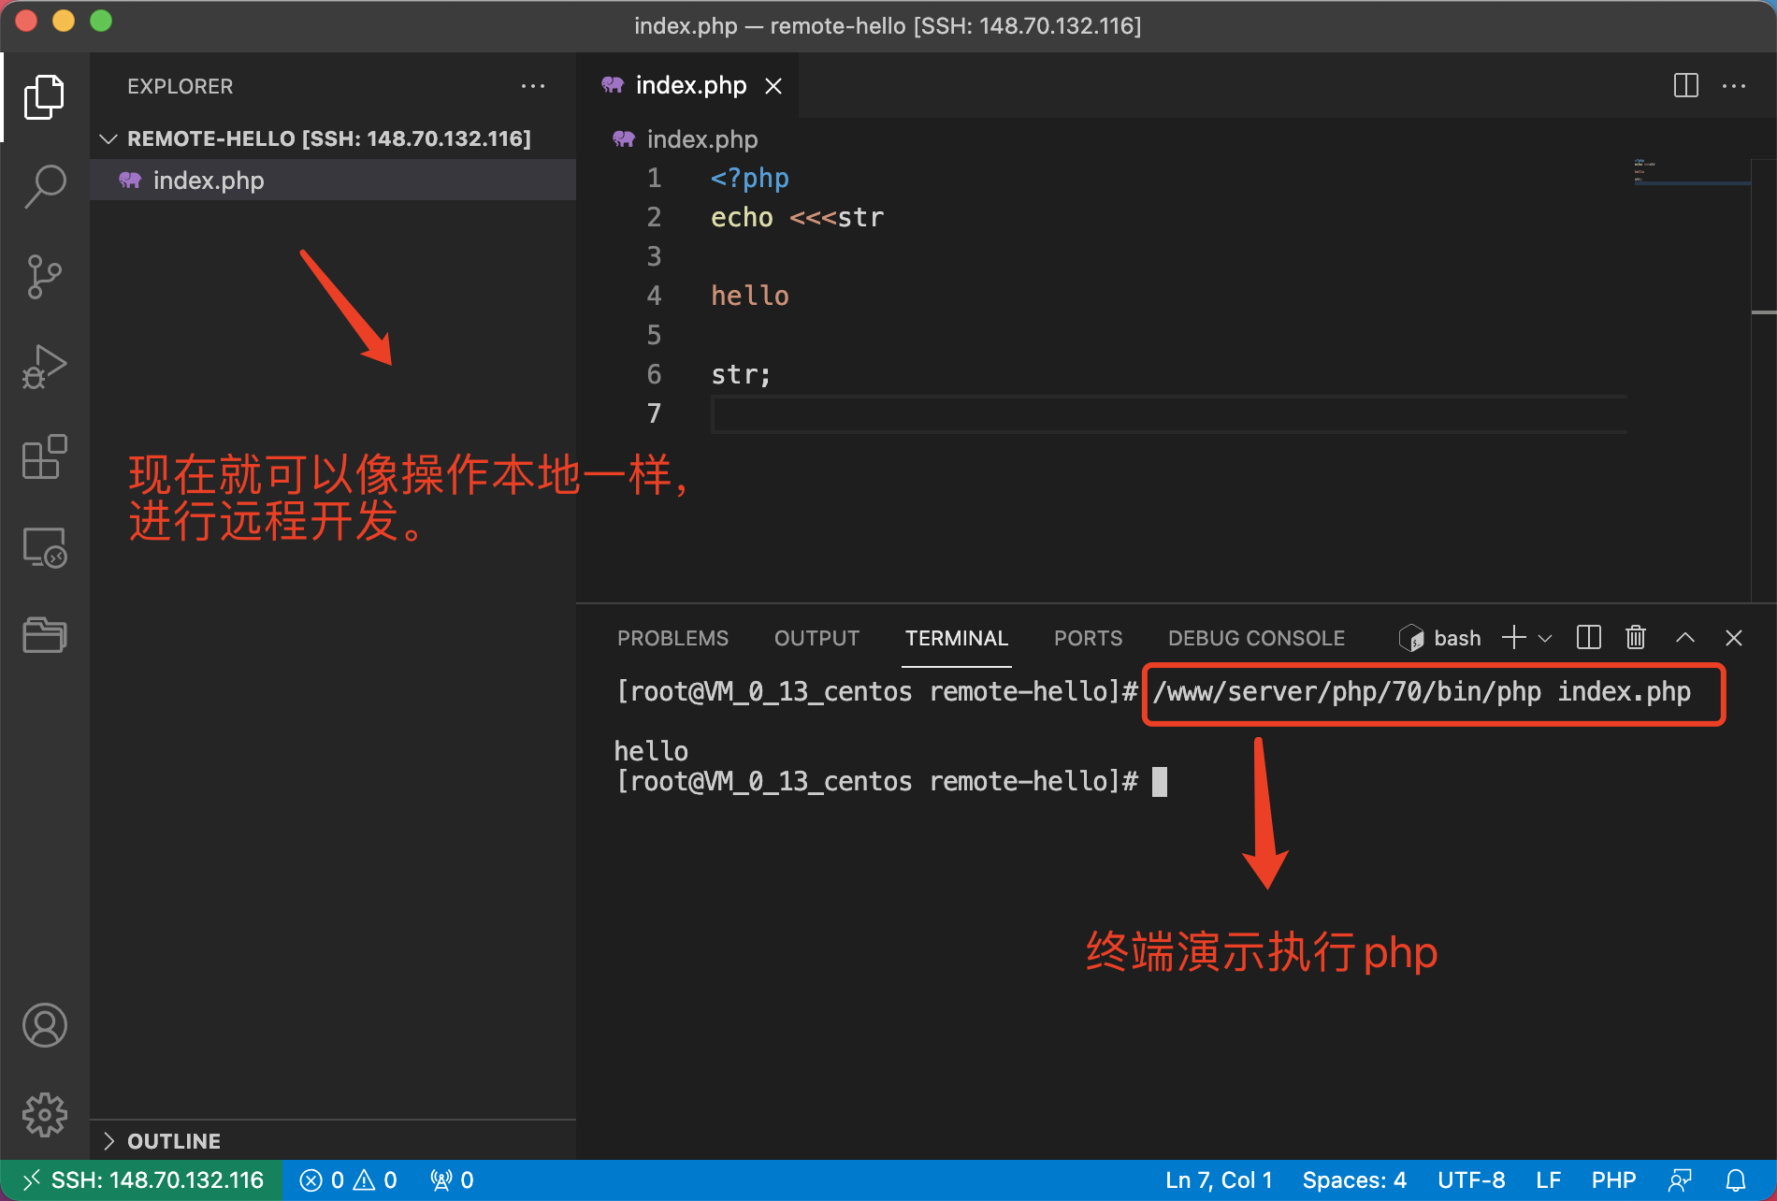The image size is (1777, 1201).
Task: Change indentation via Spaces: 4
Action: [1354, 1180]
